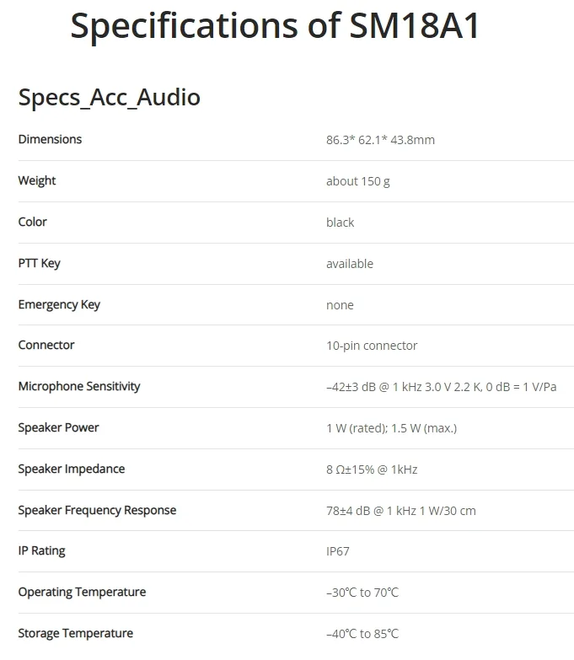
Task: Select the 86.3* 62.1* 43.8mm value
Action: coord(380,140)
